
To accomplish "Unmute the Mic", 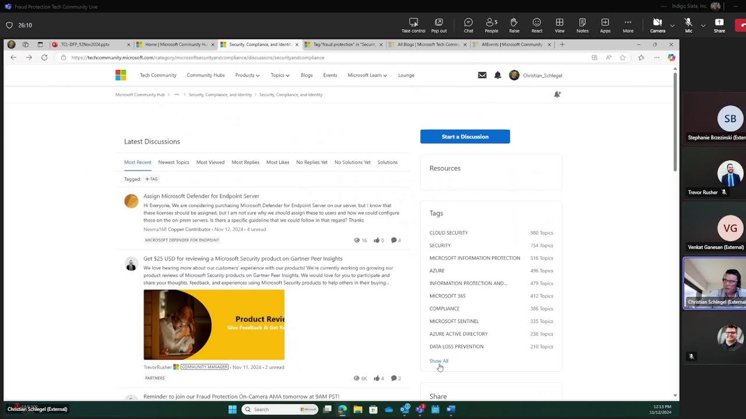I will [x=688, y=25].
